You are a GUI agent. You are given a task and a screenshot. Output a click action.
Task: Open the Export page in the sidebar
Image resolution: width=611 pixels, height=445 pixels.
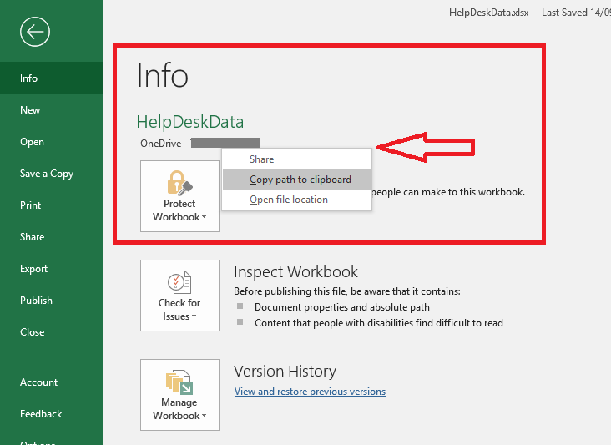[51, 269]
